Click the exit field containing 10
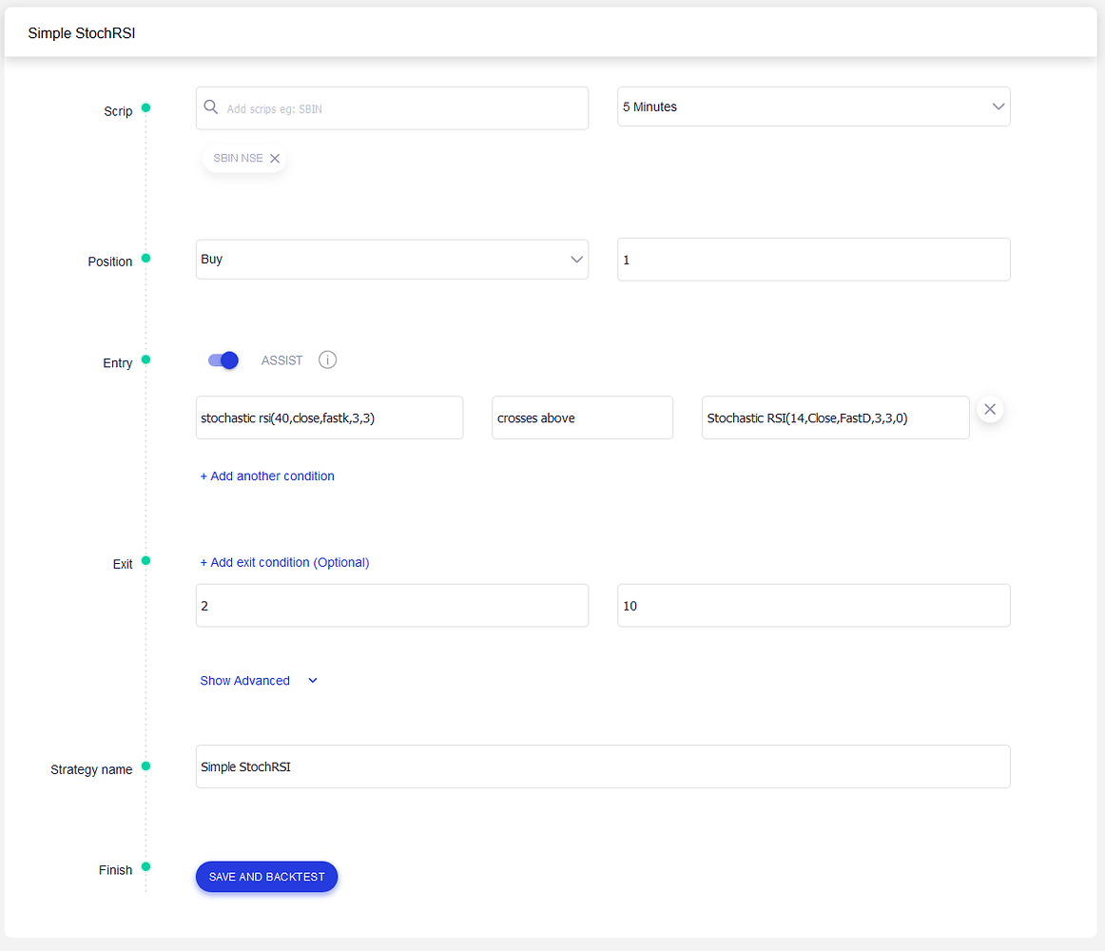1105x951 pixels. [x=813, y=606]
